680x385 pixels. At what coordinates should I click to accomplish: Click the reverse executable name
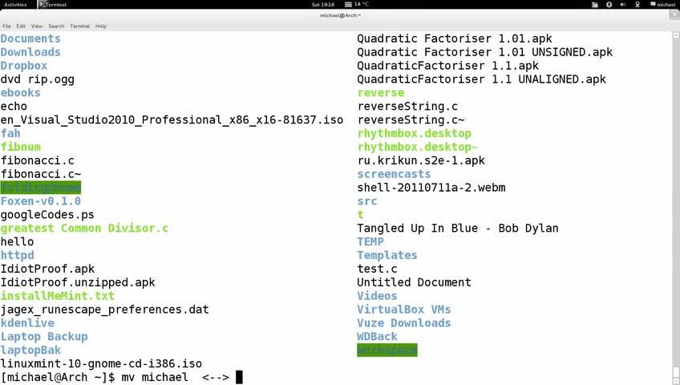(x=381, y=93)
